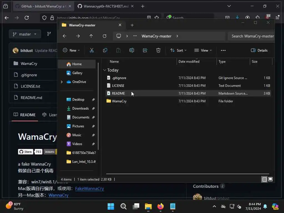
Task: Switch to the Wannacrypt0r-FACTSHEET.md Firefox tab
Action: (x=106, y=6)
